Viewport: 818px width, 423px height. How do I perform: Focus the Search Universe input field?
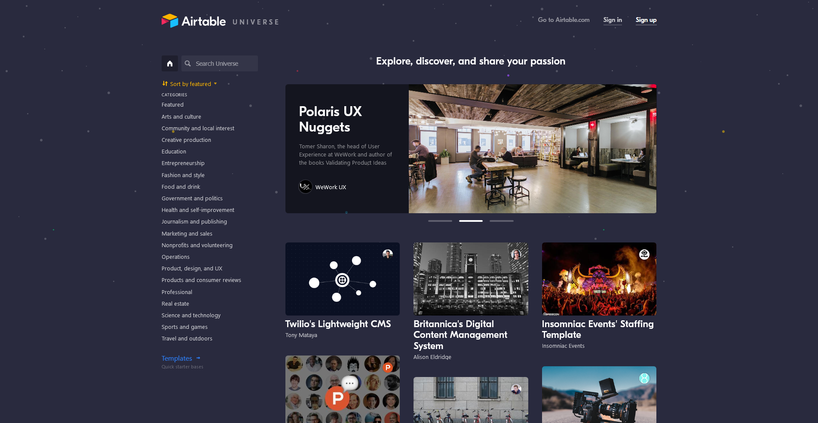pos(220,64)
